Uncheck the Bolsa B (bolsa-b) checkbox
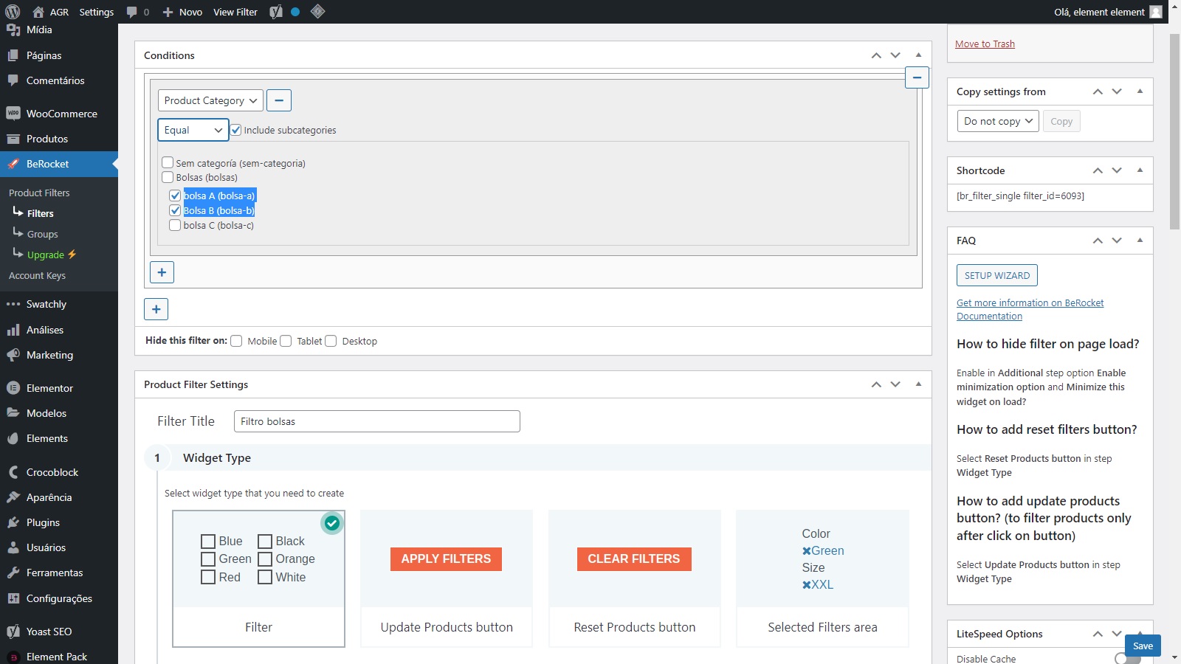 [x=175, y=210]
